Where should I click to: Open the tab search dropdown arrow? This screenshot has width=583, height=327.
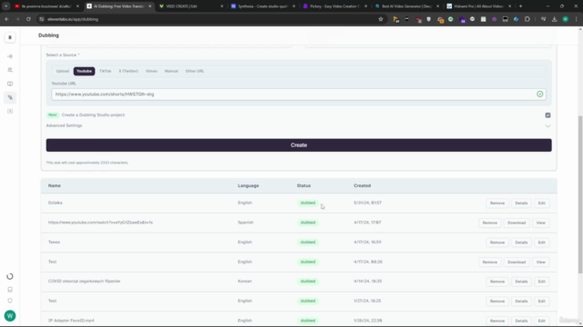click(6, 6)
